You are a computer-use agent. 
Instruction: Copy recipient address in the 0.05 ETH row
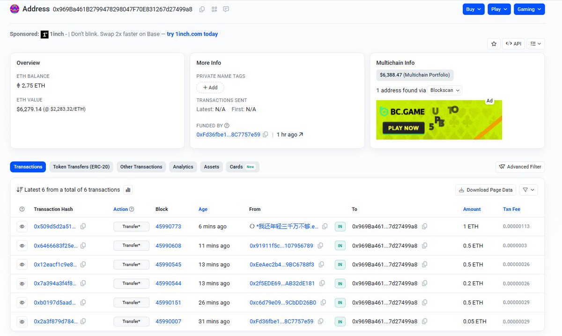coord(424,321)
